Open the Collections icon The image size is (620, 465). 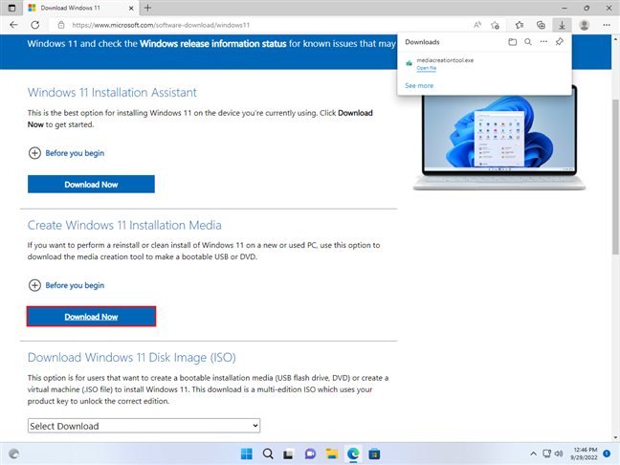pyautogui.click(x=541, y=25)
